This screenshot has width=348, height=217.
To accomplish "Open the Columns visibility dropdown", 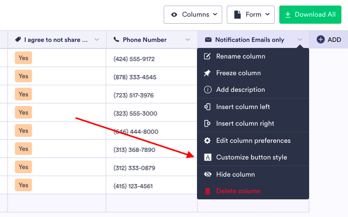I will 193,15.
